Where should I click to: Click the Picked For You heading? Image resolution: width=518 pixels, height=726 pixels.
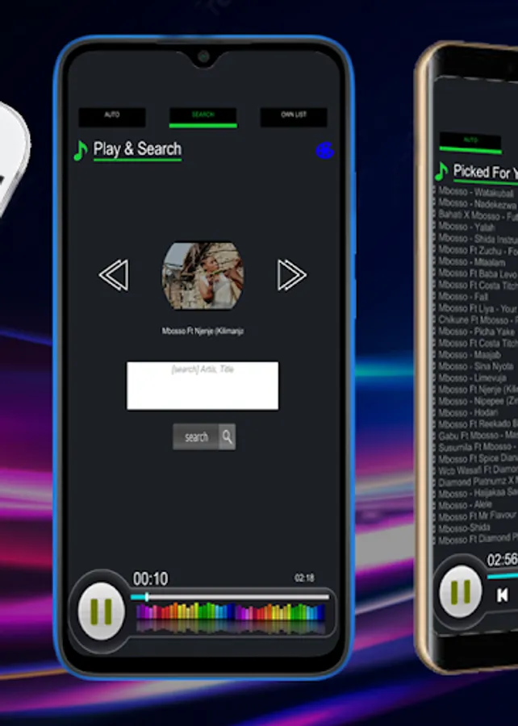(486, 172)
